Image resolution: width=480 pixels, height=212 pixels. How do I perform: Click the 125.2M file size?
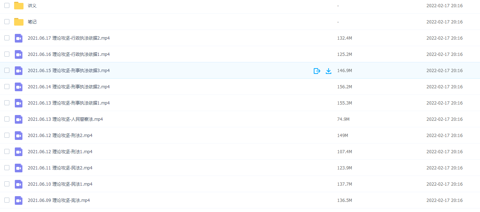pyautogui.click(x=344, y=54)
